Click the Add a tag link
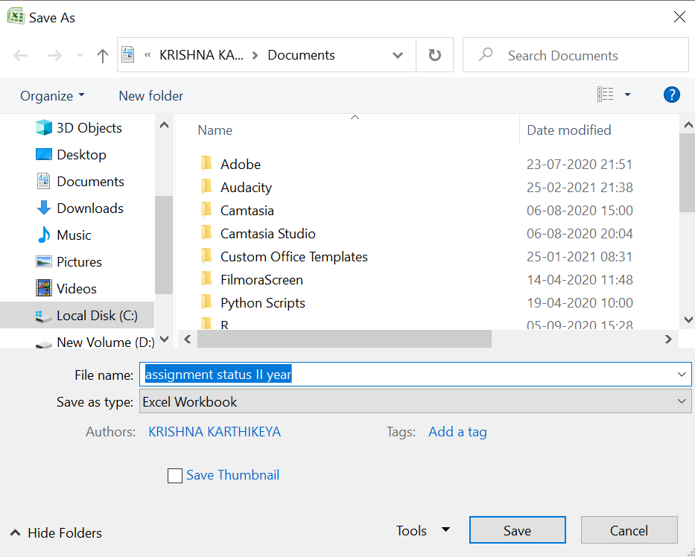 coord(457,432)
